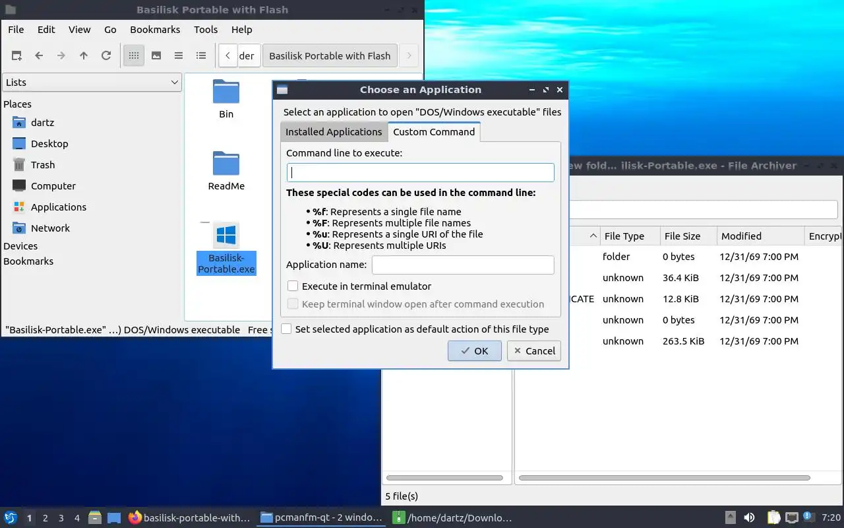This screenshot has width=844, height=528.
Task: Switch to /home/dartz/Downlo… archiver taskbar window
Action: 452,518
